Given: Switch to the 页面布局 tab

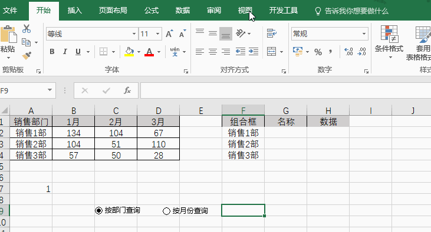Looking at the screenshot, I should pyautogui.click(x=113, y=11).
